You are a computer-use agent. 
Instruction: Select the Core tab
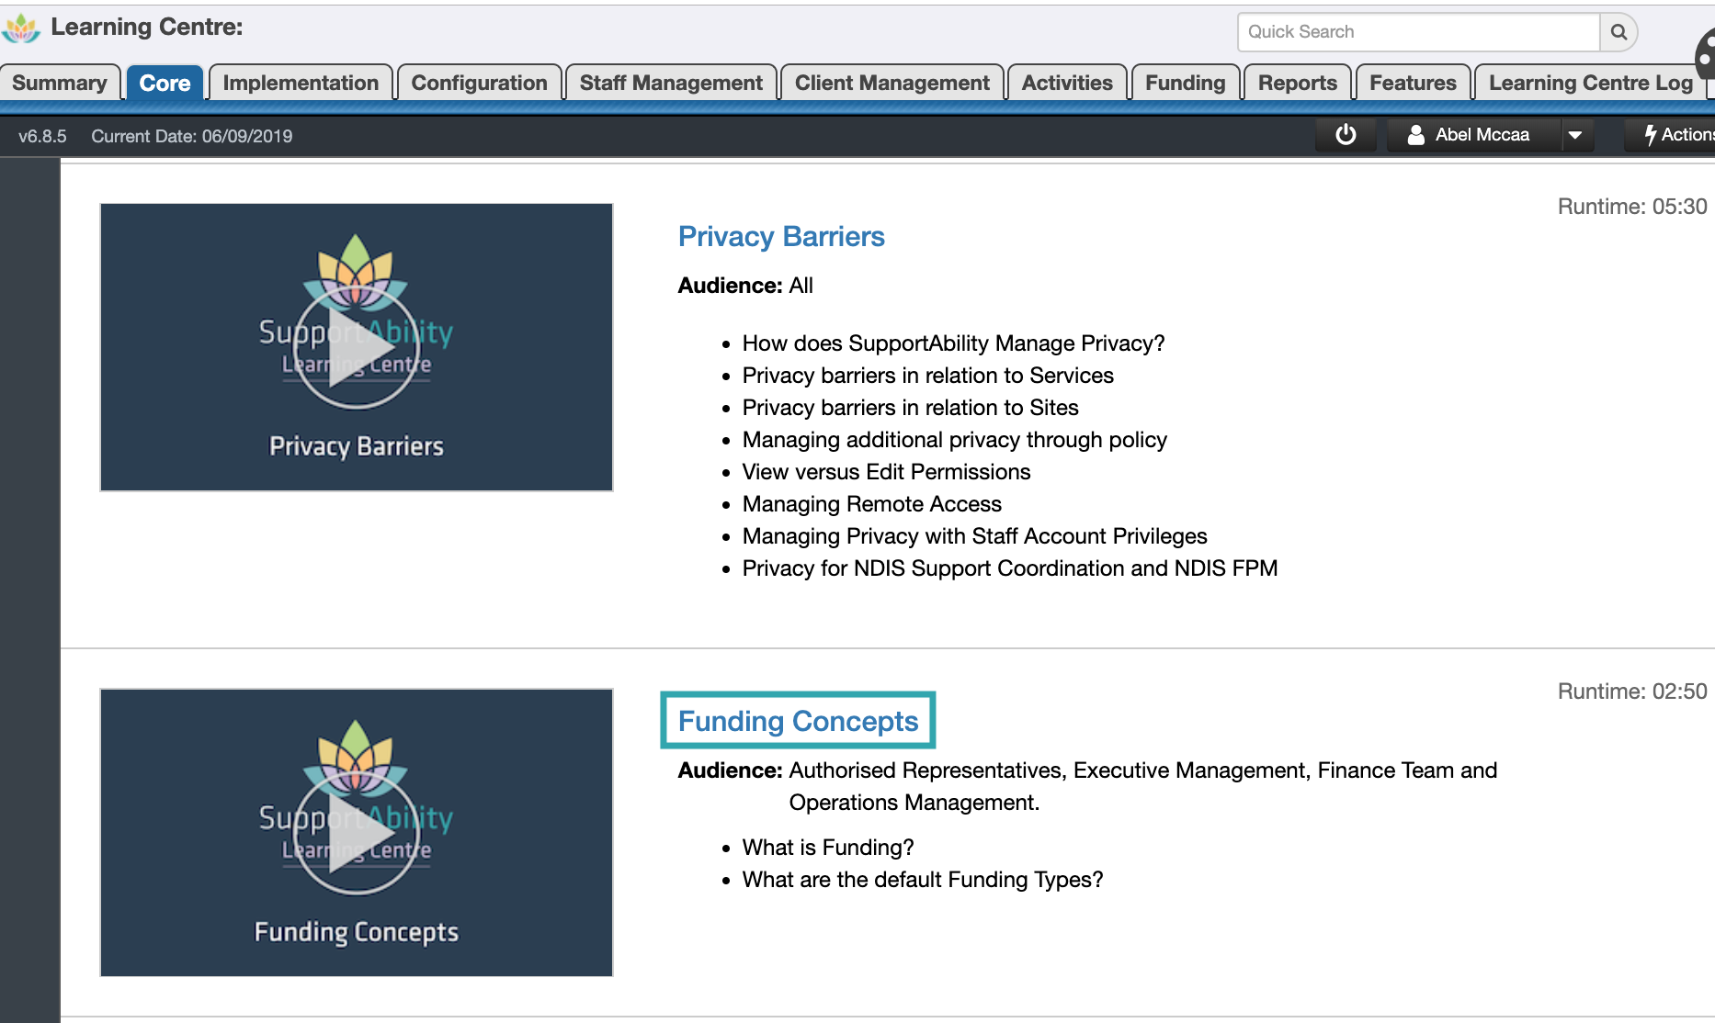165,82
